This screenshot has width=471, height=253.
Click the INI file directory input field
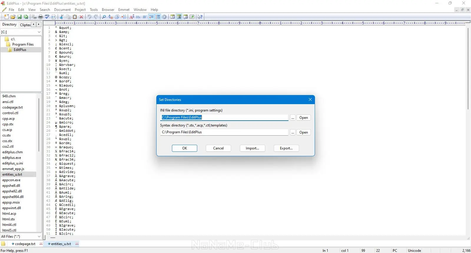(x=224, y=117)
